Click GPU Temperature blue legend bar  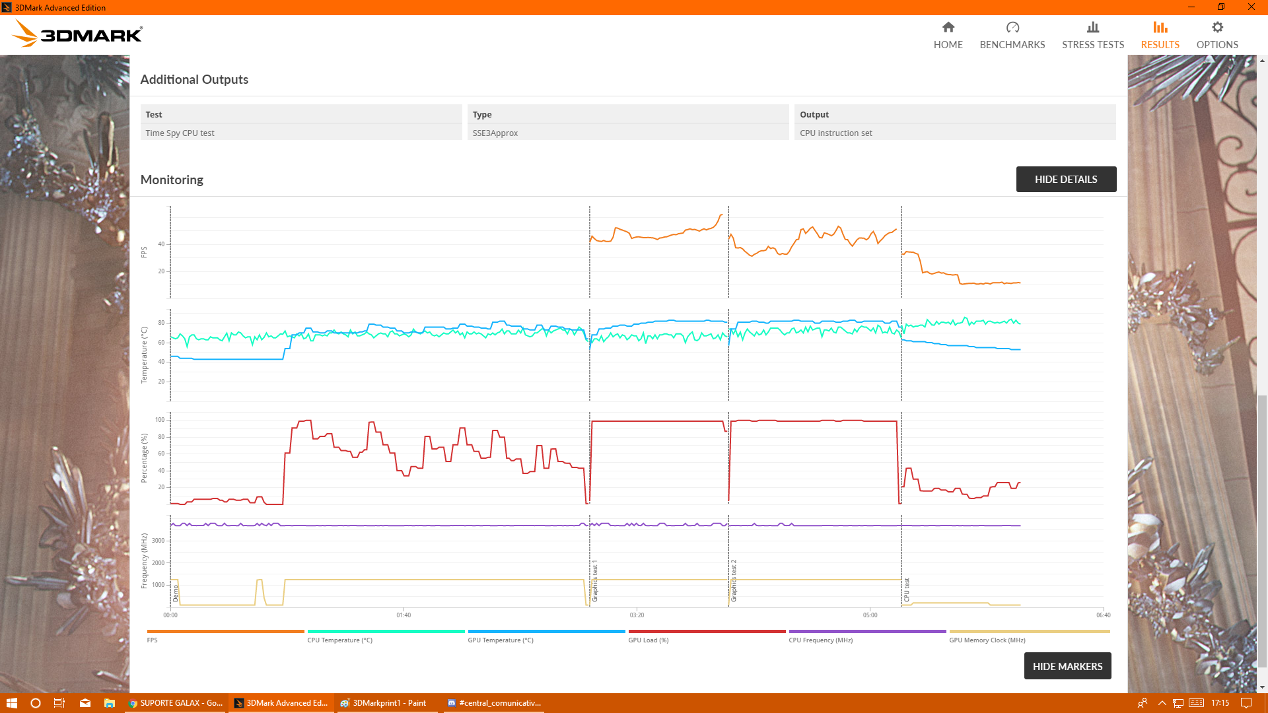546,632
